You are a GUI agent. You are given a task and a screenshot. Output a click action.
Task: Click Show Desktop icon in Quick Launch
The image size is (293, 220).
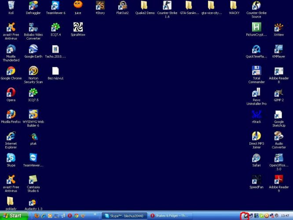coord(56,216)
